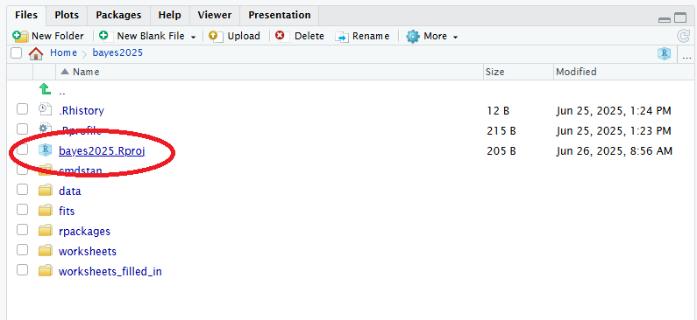Go up to the parent directory arrow

click(x=46, y=90)
